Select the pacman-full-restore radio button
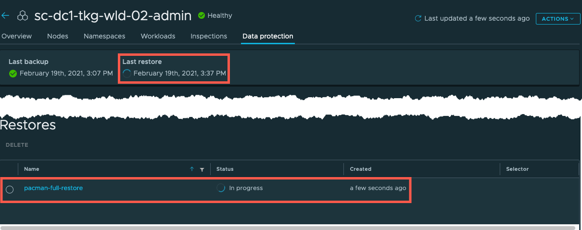This screenshot has height=230, width=582. (10, 190)
